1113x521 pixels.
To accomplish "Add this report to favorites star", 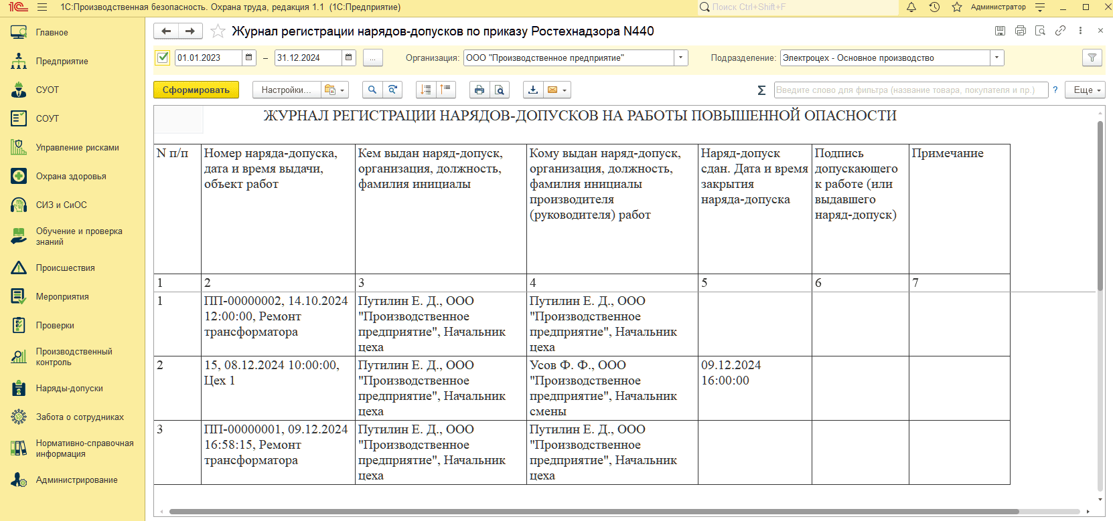I will pos(218,31).
